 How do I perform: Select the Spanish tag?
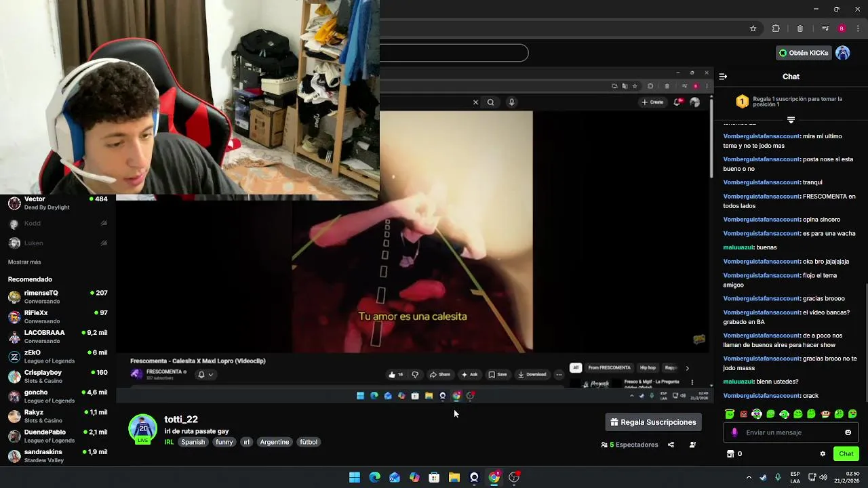coord(193,442)
